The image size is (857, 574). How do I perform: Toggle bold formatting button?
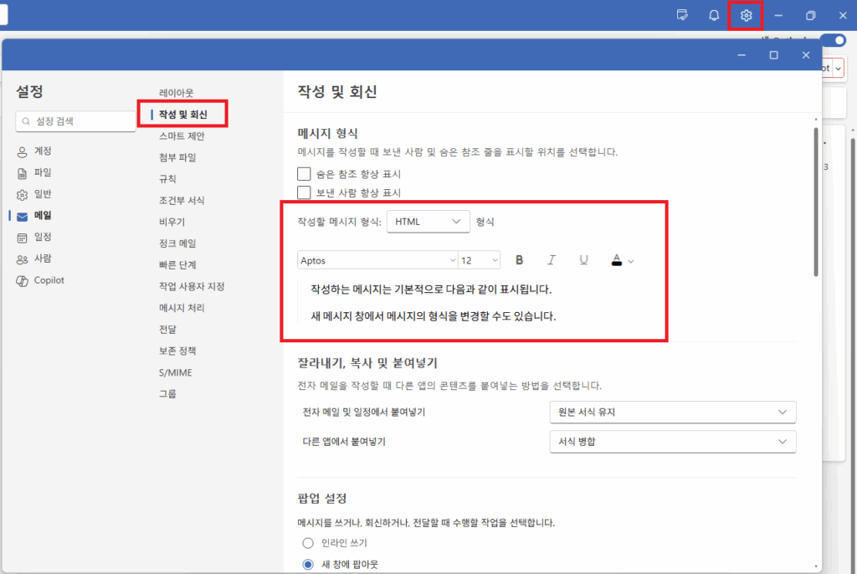519,259
